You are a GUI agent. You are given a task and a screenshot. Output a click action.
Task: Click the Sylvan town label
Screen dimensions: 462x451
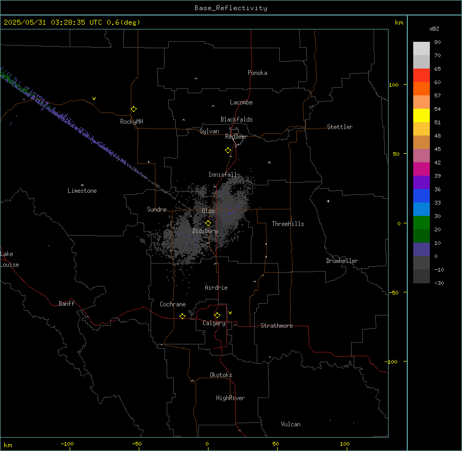click(209, 131)
